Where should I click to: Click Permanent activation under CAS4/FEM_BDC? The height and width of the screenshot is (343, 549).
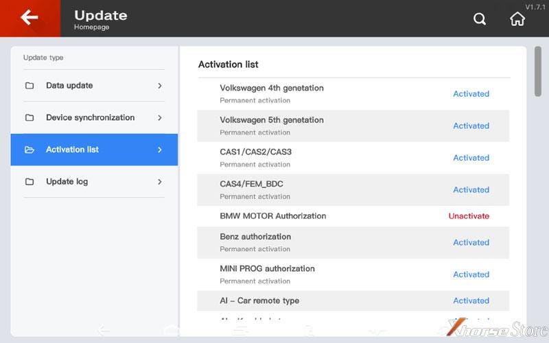[255, 197]
